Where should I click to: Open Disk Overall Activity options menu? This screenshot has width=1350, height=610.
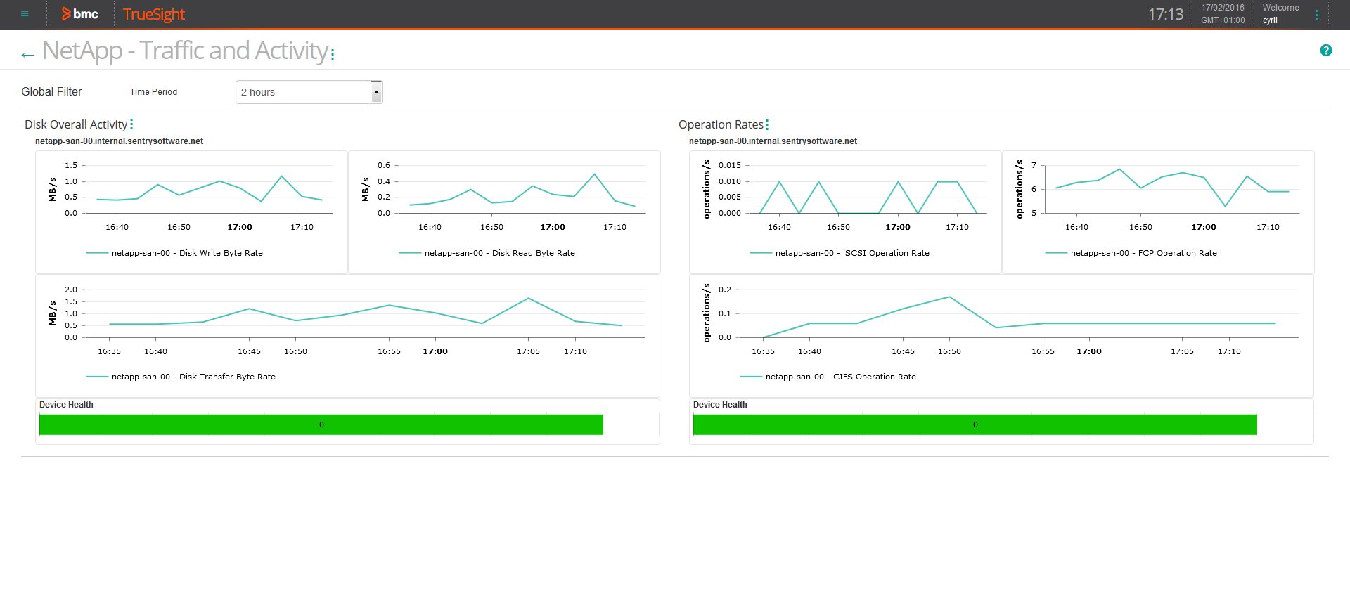(131, 124)
